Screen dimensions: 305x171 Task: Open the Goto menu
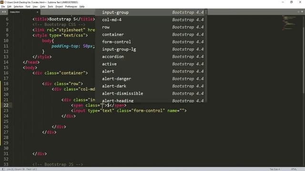[x=42, y=7]
